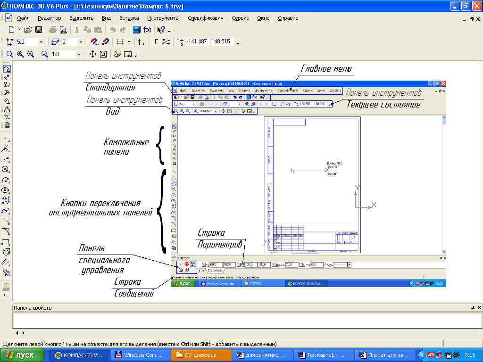The height and width of the screenshot is (362, 483).
Task: Switch to the Dimensions compact panel
Action: click(x=7, y=77)
